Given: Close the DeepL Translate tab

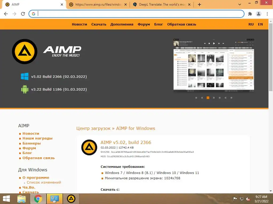Looking at the screenshot, I should pyautogui.click(x=190, y=5).
